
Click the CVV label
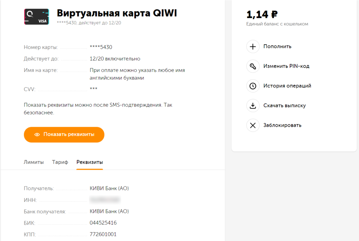pyautogui.click(x=29, y=89)
